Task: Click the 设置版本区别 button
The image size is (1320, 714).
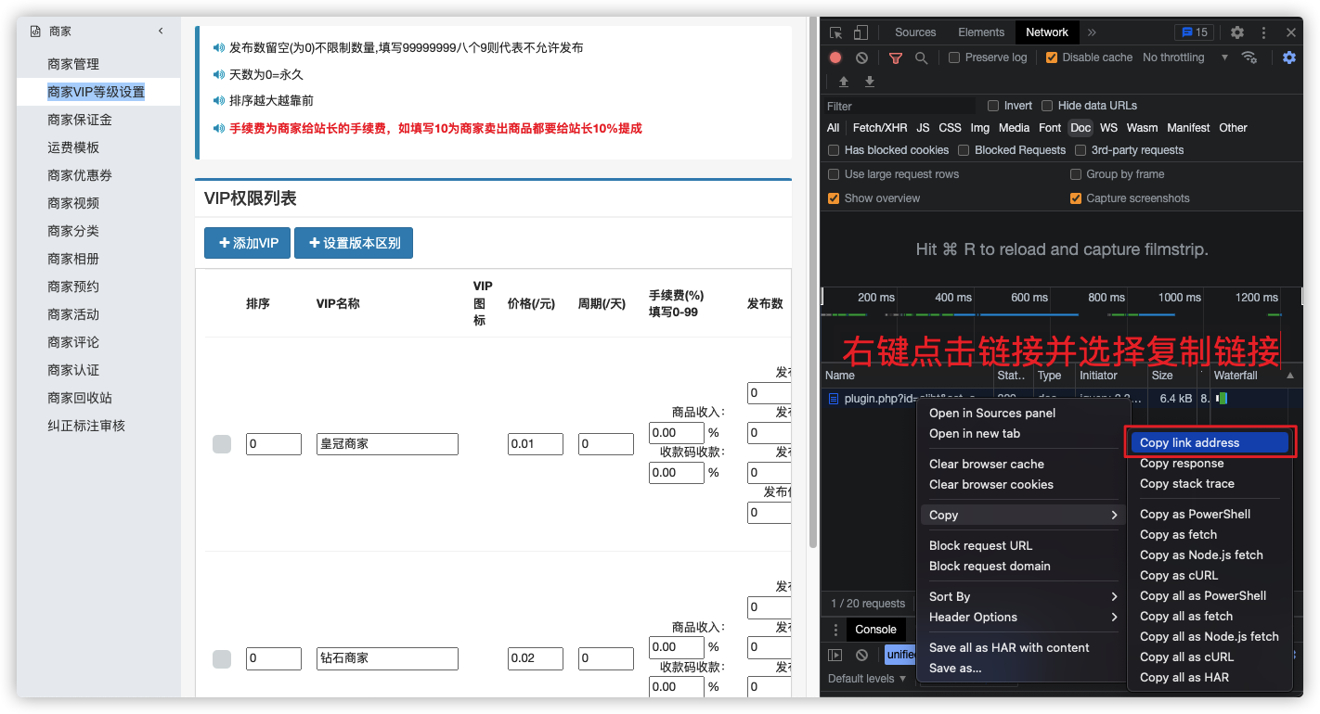Action: point(354,243)
